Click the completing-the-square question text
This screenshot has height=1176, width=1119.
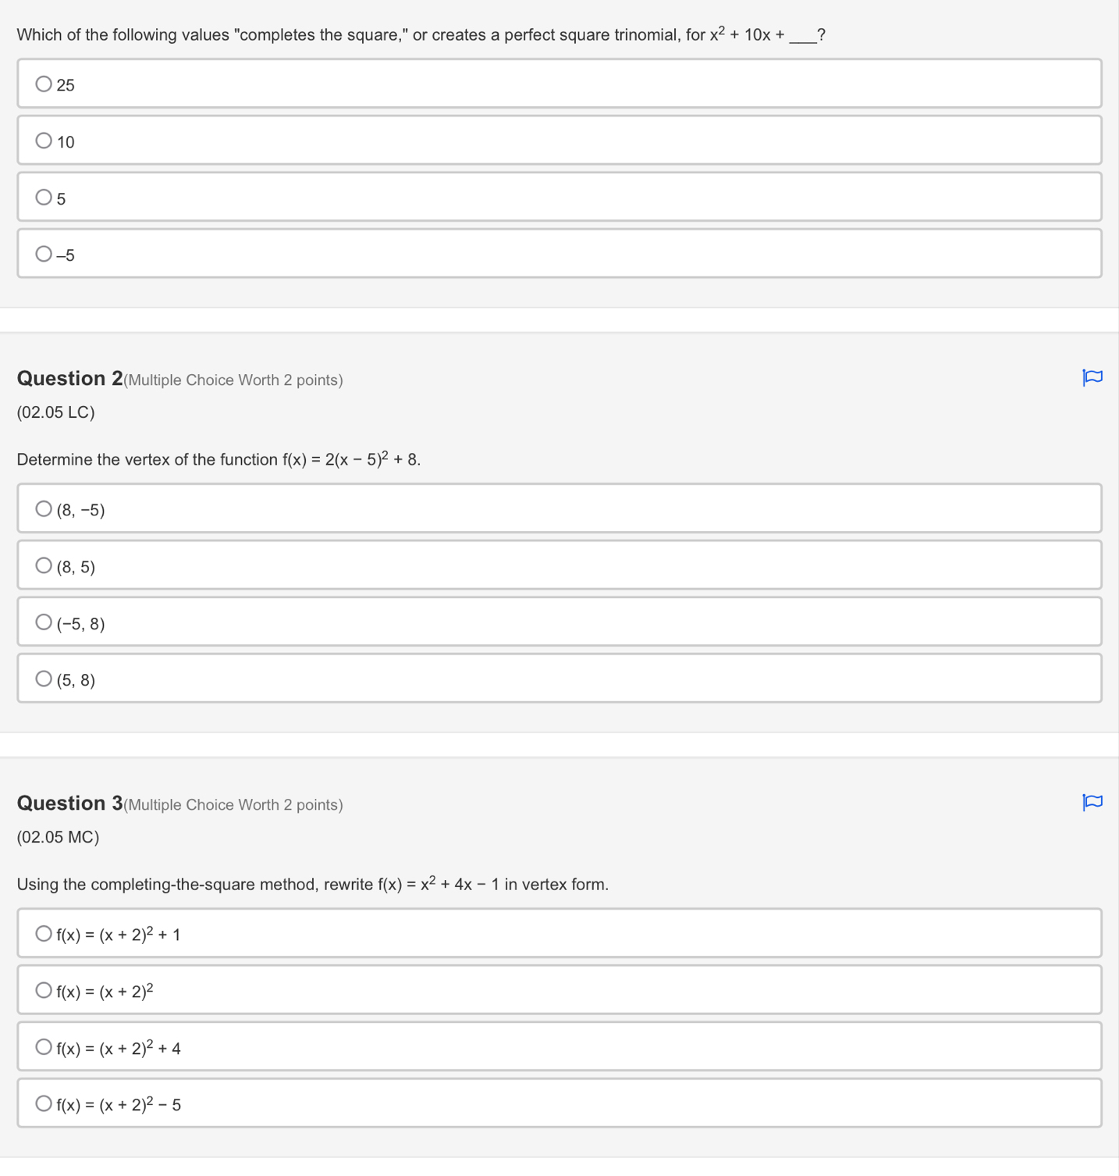pyautogui.click(x=312, y=884)
